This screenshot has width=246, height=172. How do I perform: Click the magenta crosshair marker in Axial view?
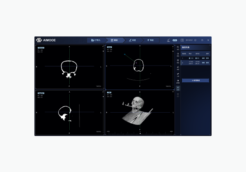[x=137, y=63]
